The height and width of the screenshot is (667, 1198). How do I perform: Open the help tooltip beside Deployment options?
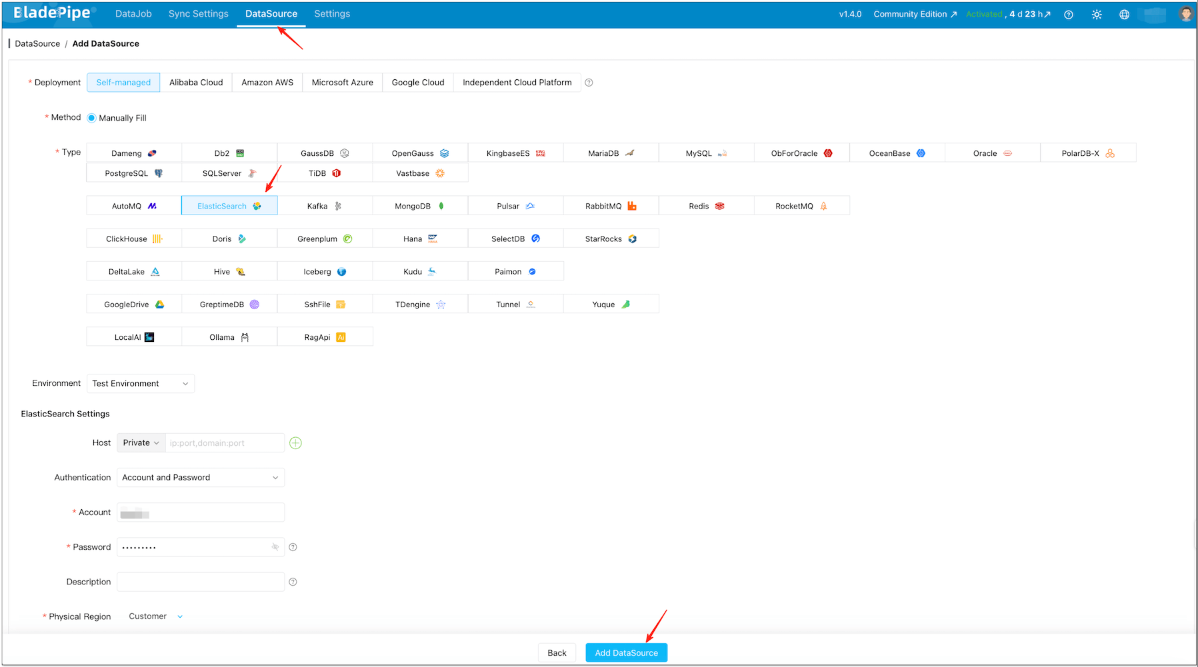point(589,82)
